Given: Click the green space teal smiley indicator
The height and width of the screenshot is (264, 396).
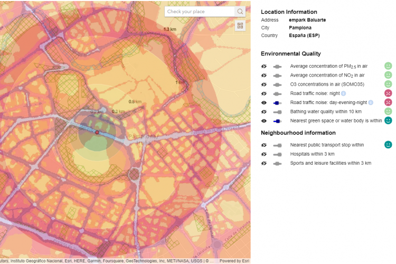Looking at the screenshot, I should click(x=388, y=120).
